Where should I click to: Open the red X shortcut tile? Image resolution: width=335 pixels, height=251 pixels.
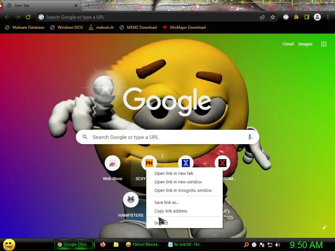[x=222, y=163]
